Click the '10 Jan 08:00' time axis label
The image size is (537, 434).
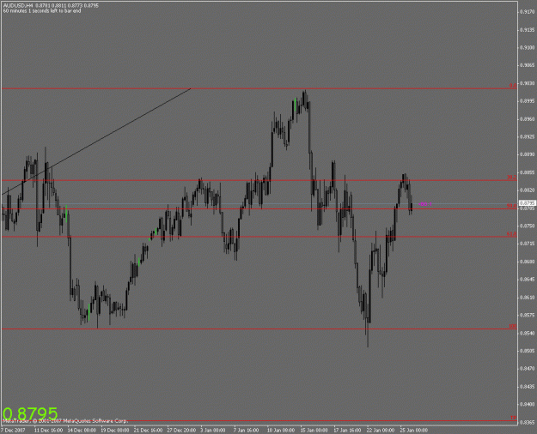(x=281, y=430)
